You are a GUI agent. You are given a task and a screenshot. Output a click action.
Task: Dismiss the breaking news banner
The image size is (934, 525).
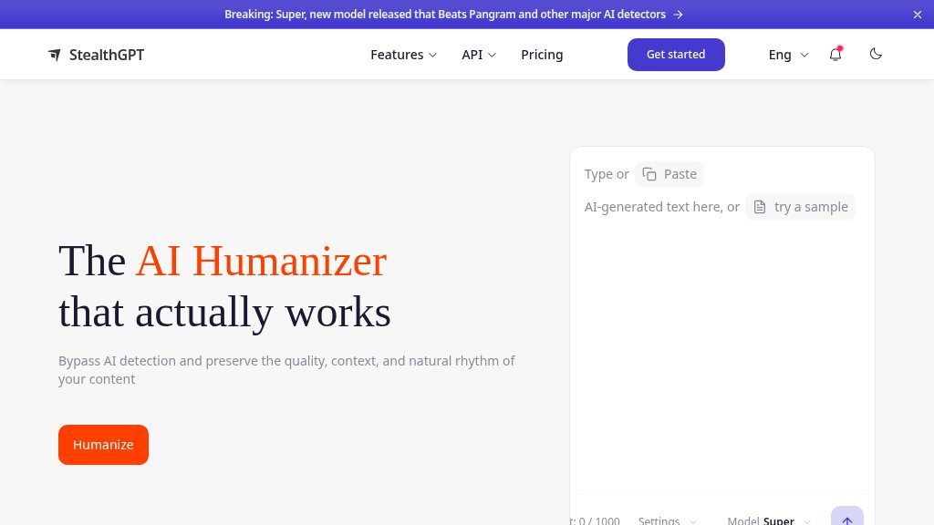click(918, 15)
